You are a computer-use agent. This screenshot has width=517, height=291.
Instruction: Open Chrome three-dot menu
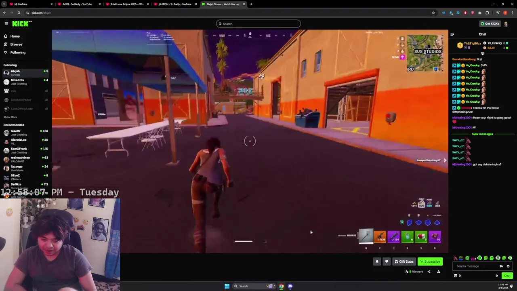[512, 13]
